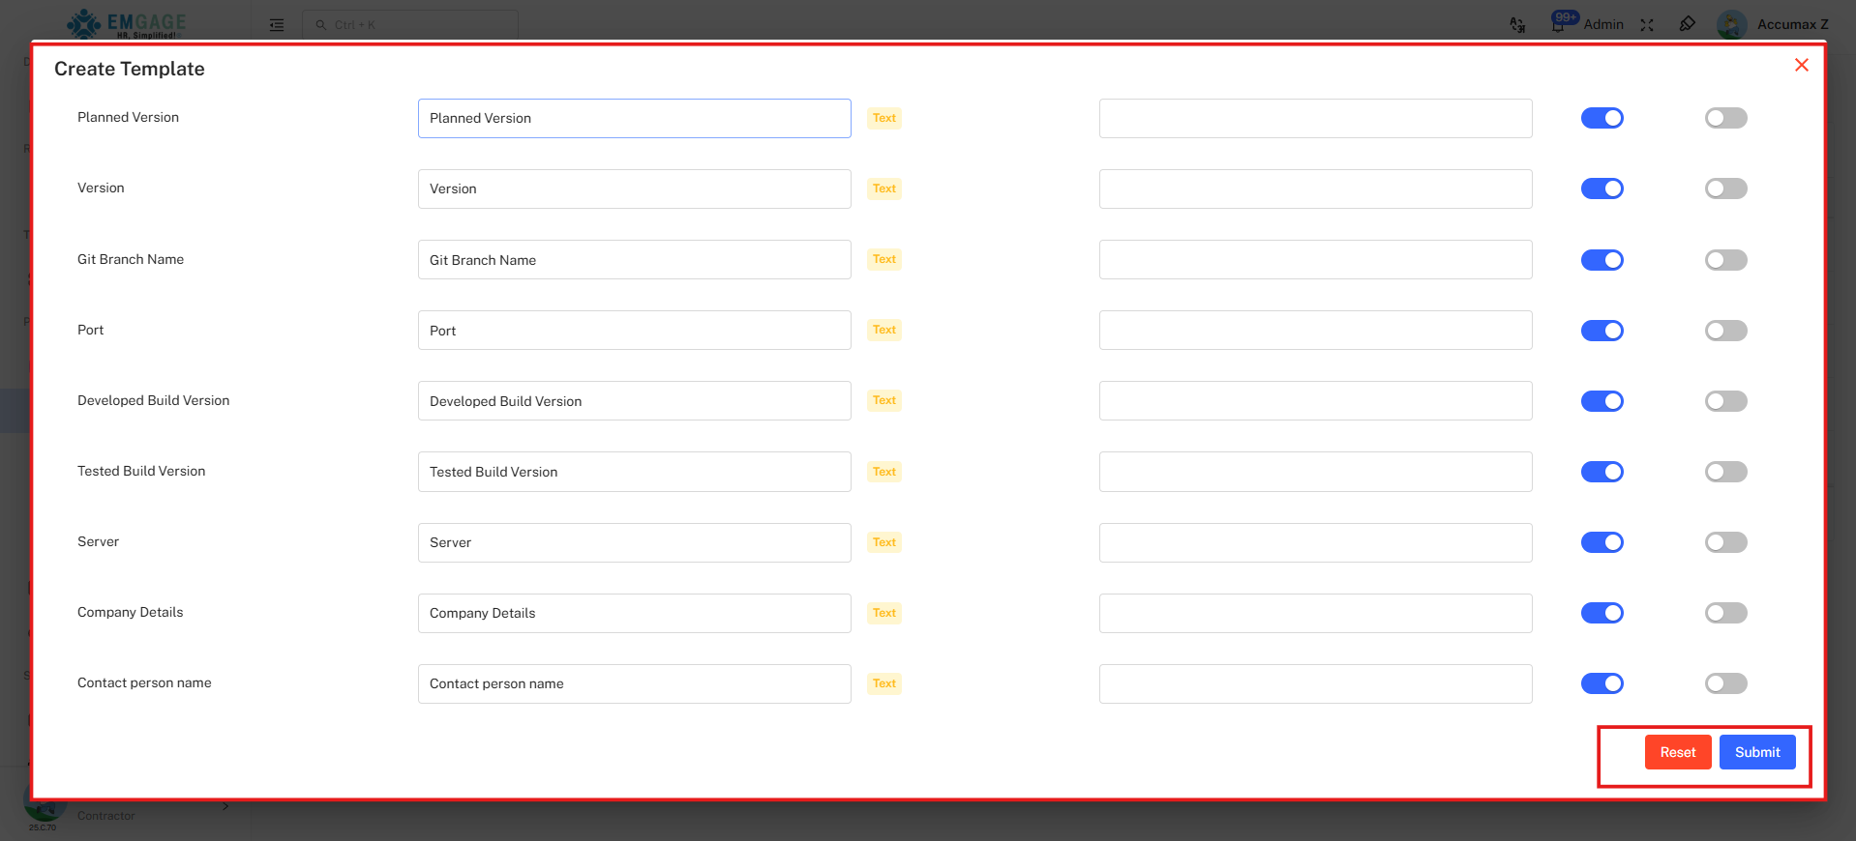Click the Emgage logo
The height and width of the screenshot is (841, 1856).
pyautogui.click(x=127, y=23)
